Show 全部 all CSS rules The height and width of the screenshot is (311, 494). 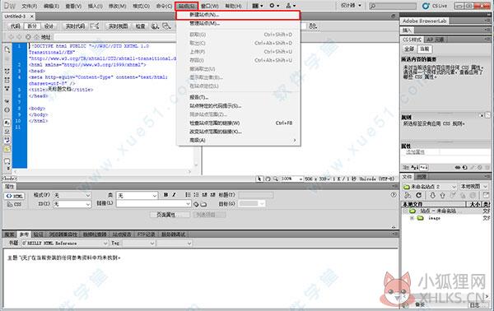click(409, 49)
